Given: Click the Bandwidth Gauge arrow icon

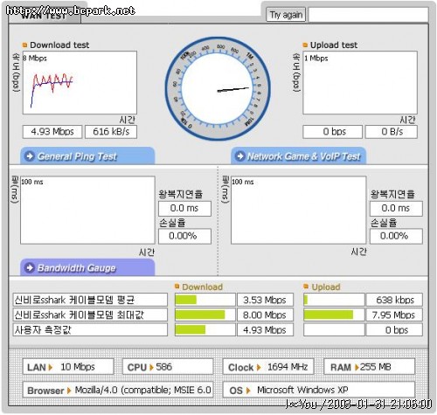Looking at the screenshot, I should pyautogui.click(x=30, y=267).
